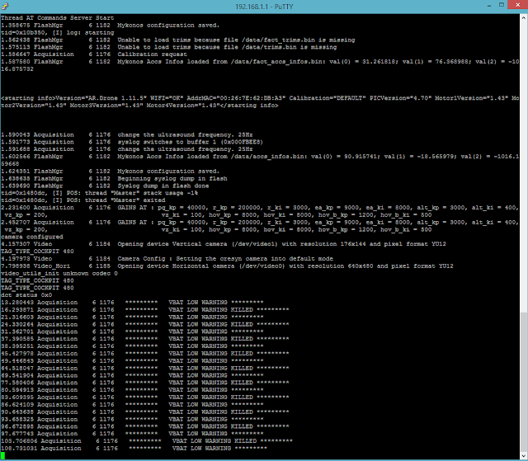
Task: Click the 'camera configured' line
Action: click(x=32, y=237)
